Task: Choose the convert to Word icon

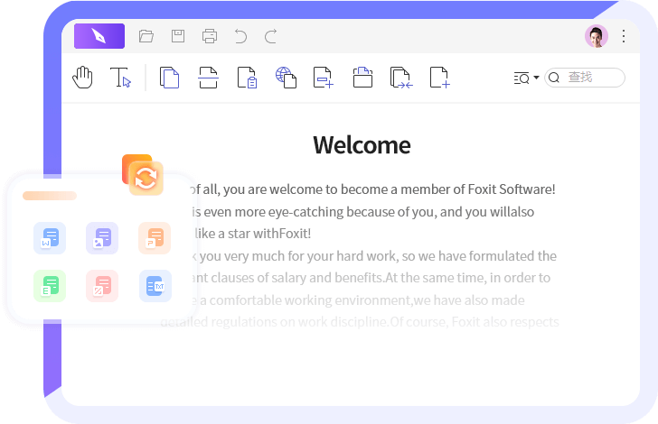Action: coord(50,238)
